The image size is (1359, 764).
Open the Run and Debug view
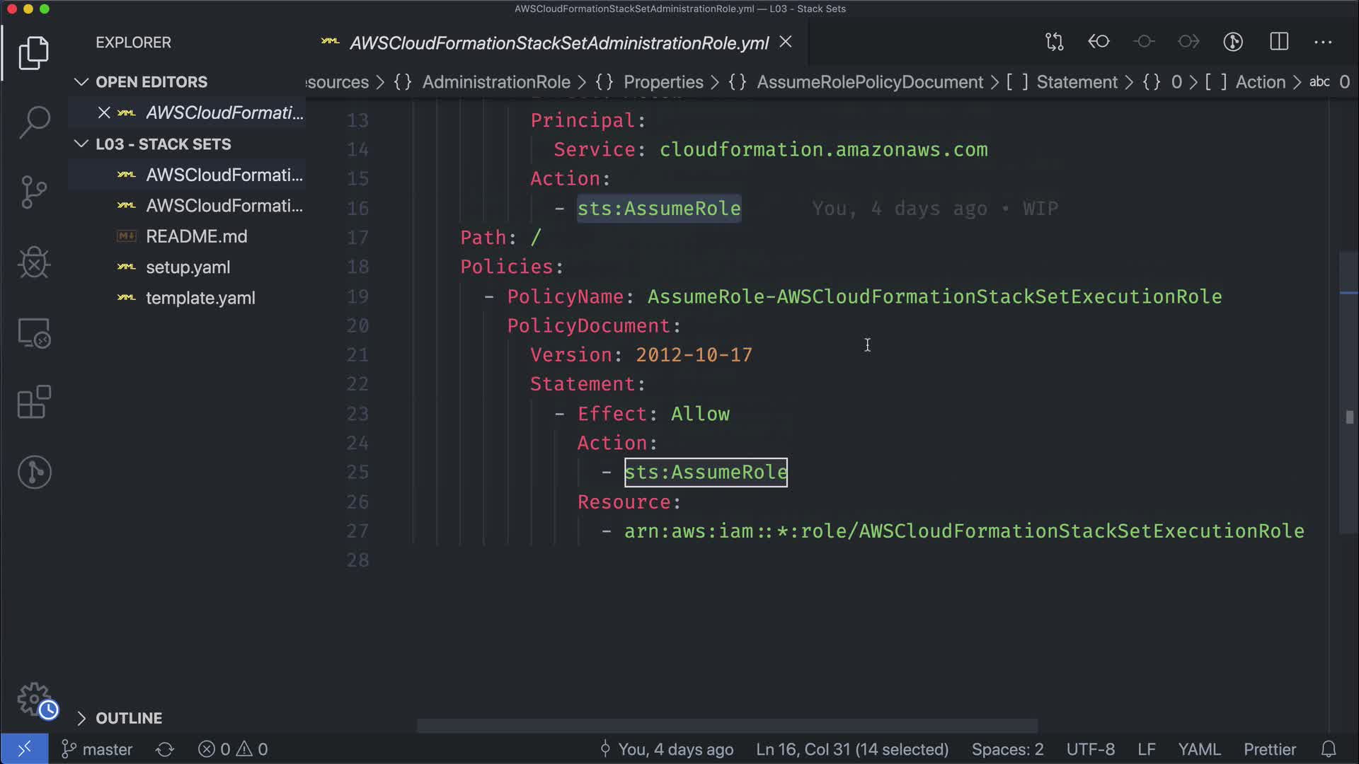click(34, 262)
